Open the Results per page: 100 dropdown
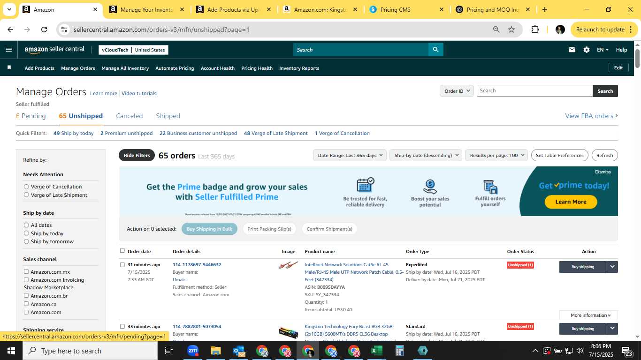The height and width of the screenshot is (360, 641). click(x=496, y=155)
